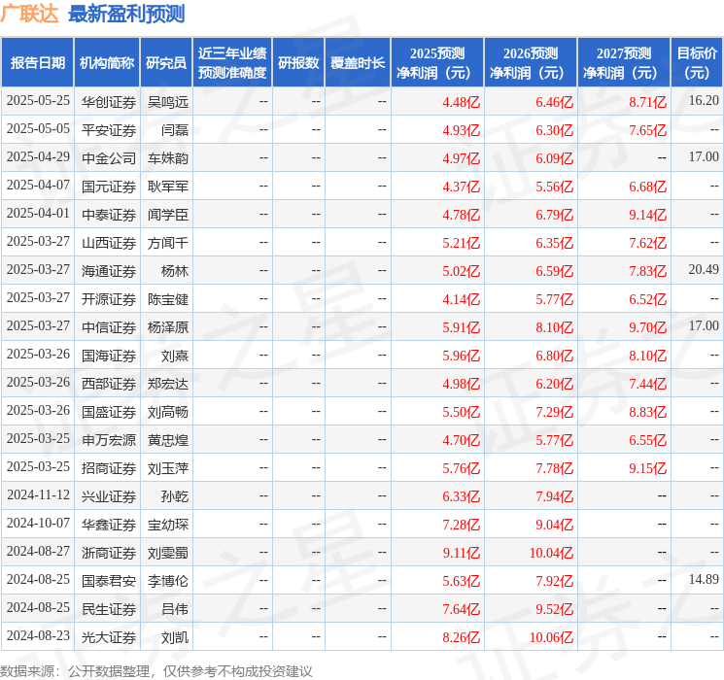Click the date 2025-05-25
Screen dimensions: 724x680
click(x=38, y=100)
